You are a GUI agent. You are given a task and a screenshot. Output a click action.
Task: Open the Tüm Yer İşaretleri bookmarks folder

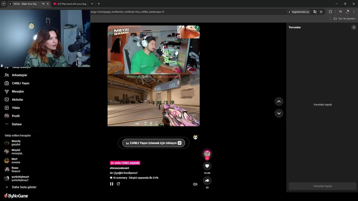tap(345, 19)
